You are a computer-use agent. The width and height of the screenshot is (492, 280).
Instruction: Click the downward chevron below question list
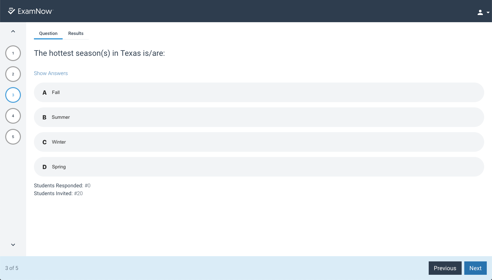click(13, 245)
